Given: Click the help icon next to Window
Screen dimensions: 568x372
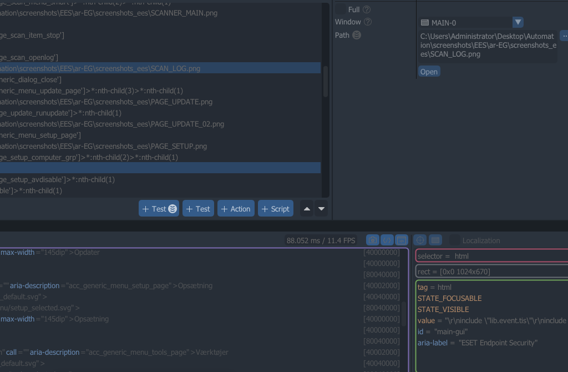Looking at the screenshot, I should click(368, 22).
